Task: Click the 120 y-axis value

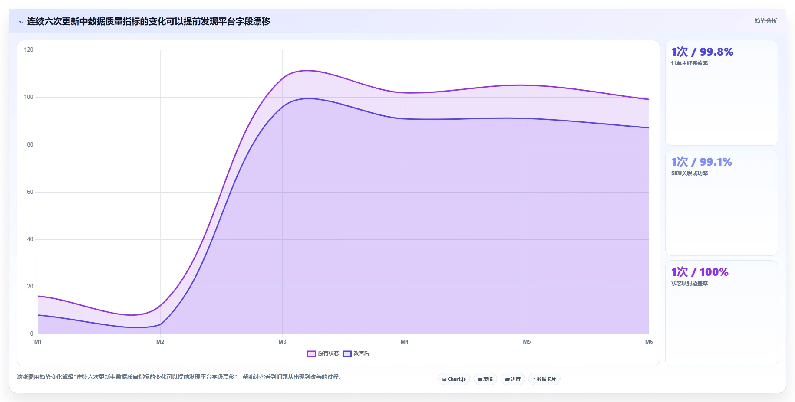Action: coord(29,50)
